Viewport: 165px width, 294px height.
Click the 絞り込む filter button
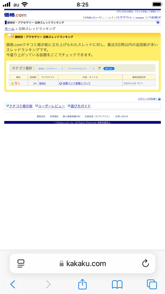click(109, 69)
